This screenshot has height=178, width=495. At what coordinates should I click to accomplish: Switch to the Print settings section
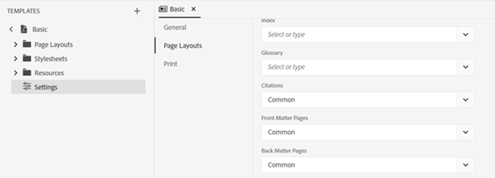pyautogui.click(x=170, y=64)
